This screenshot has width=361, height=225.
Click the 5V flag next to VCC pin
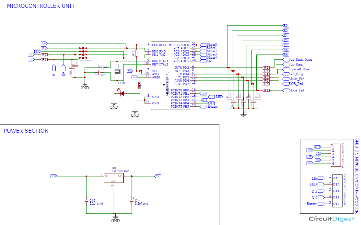pos(130,71)
